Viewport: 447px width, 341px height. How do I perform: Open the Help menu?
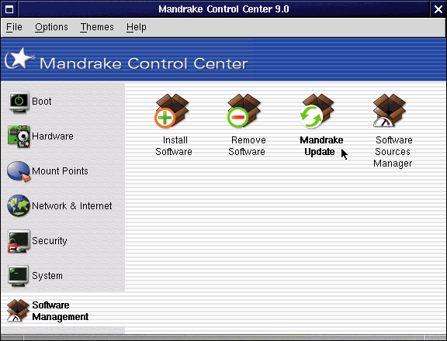tap(137, 27)
